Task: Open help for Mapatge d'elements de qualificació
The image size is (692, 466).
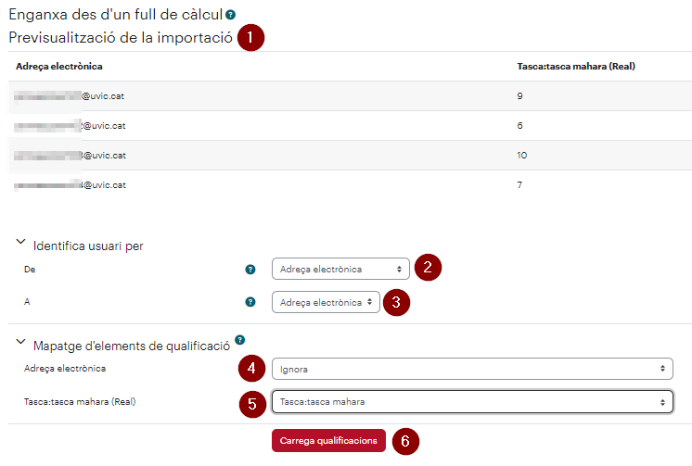Action: click(239, 339)
